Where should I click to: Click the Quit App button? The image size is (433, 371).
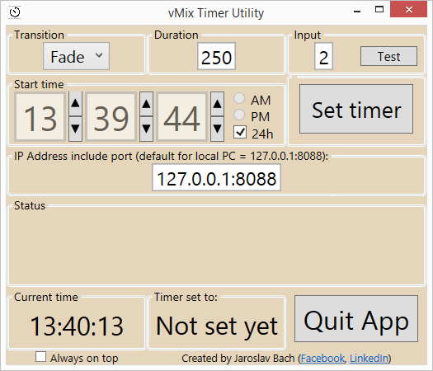(x=356, y=319)
